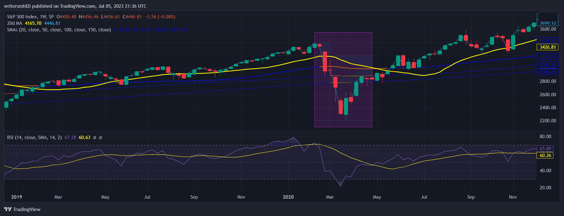Screen dimensions: 564x216
Task: Click the Sep label in 2020 section
Action: pyautogui.click(x=471, y=197)
